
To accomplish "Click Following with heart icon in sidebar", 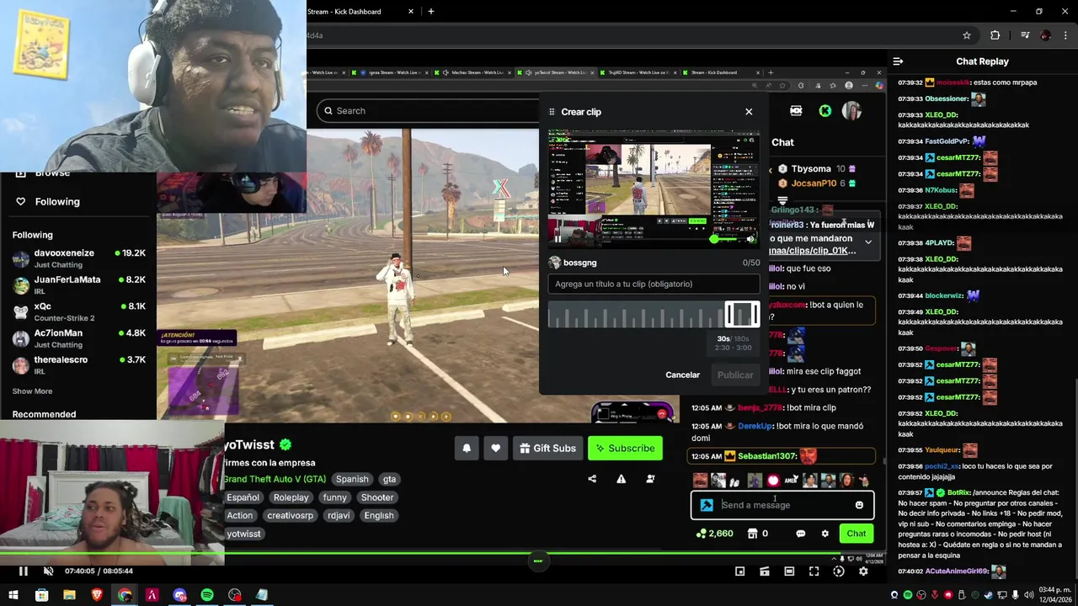I will (x=49, y=202).
